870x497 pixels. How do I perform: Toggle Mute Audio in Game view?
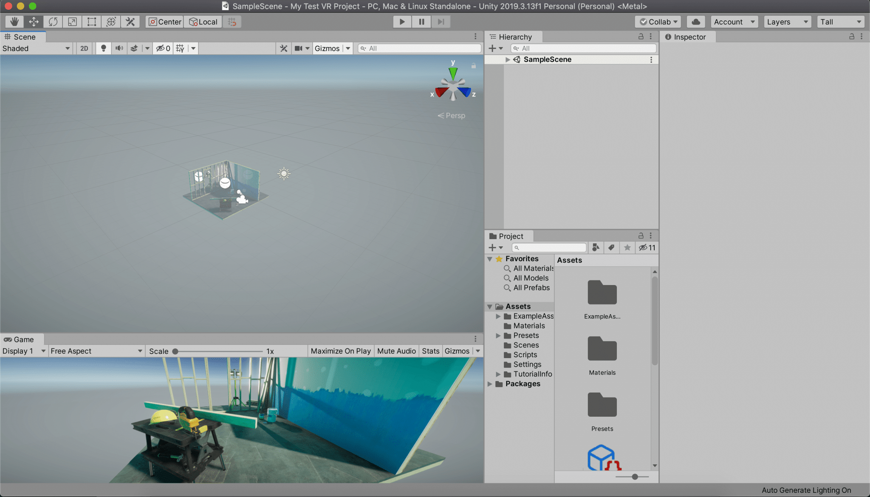pyautogui.click(x=395, y=350)
